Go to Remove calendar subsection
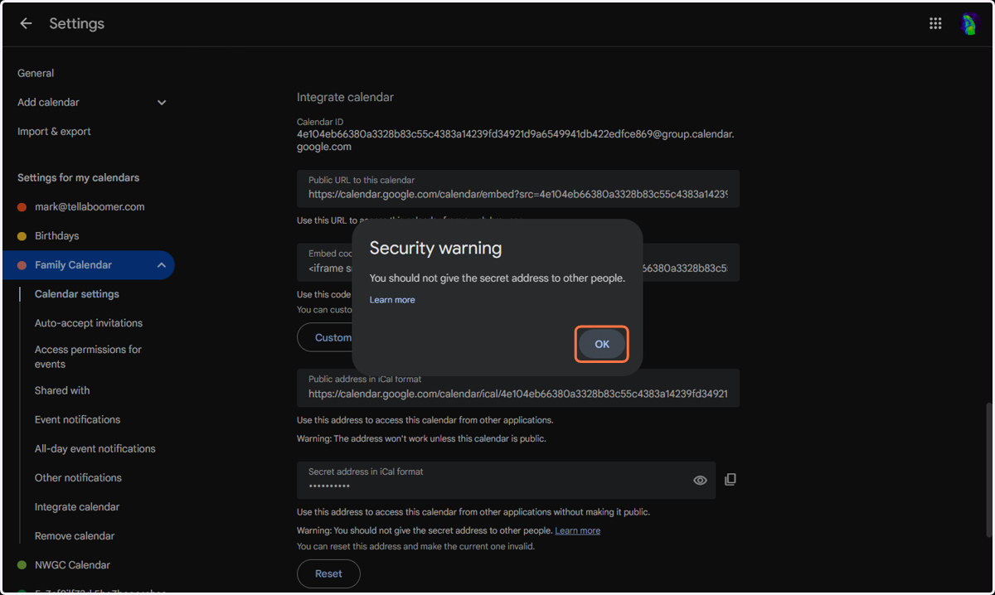This screenshot has height=595, width=995. 75,535
